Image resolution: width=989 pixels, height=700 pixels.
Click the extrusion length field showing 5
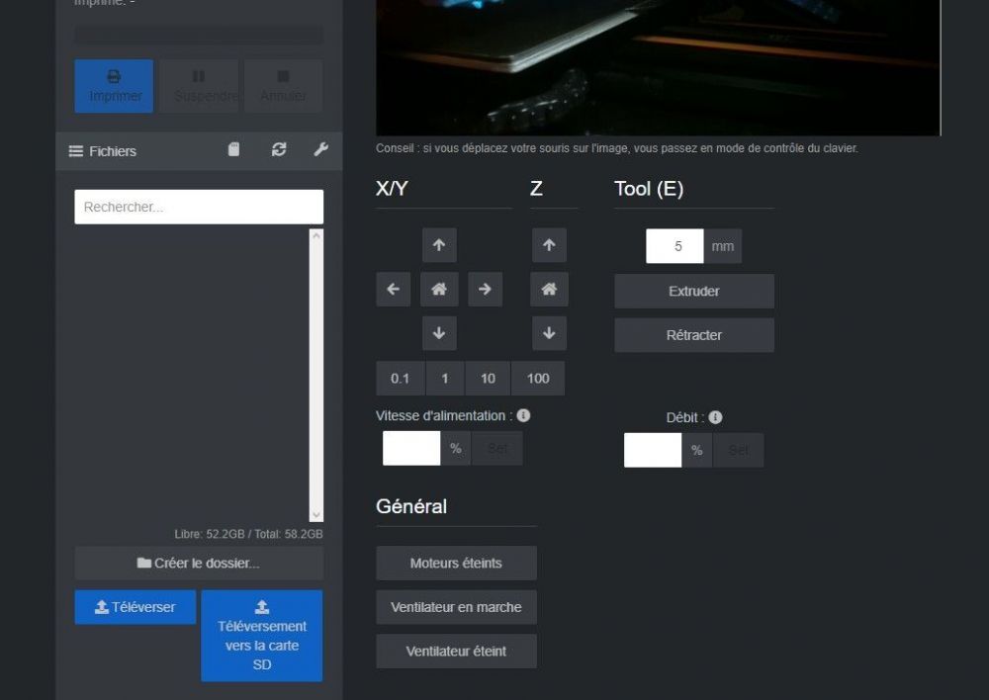tap(674, 246)
